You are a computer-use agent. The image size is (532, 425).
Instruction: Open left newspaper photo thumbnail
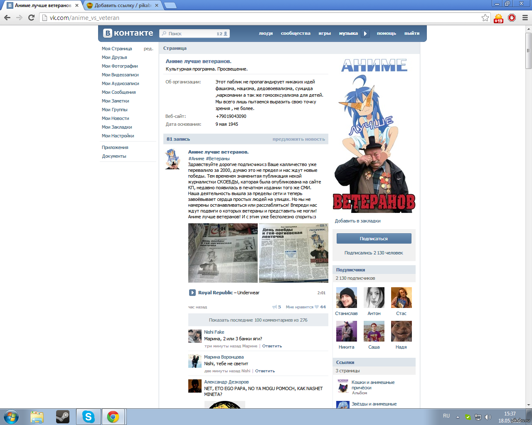[223, 253]
